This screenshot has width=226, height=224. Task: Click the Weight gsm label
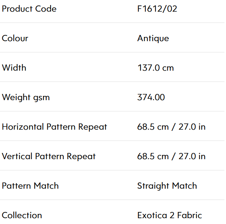pos(26,97)
